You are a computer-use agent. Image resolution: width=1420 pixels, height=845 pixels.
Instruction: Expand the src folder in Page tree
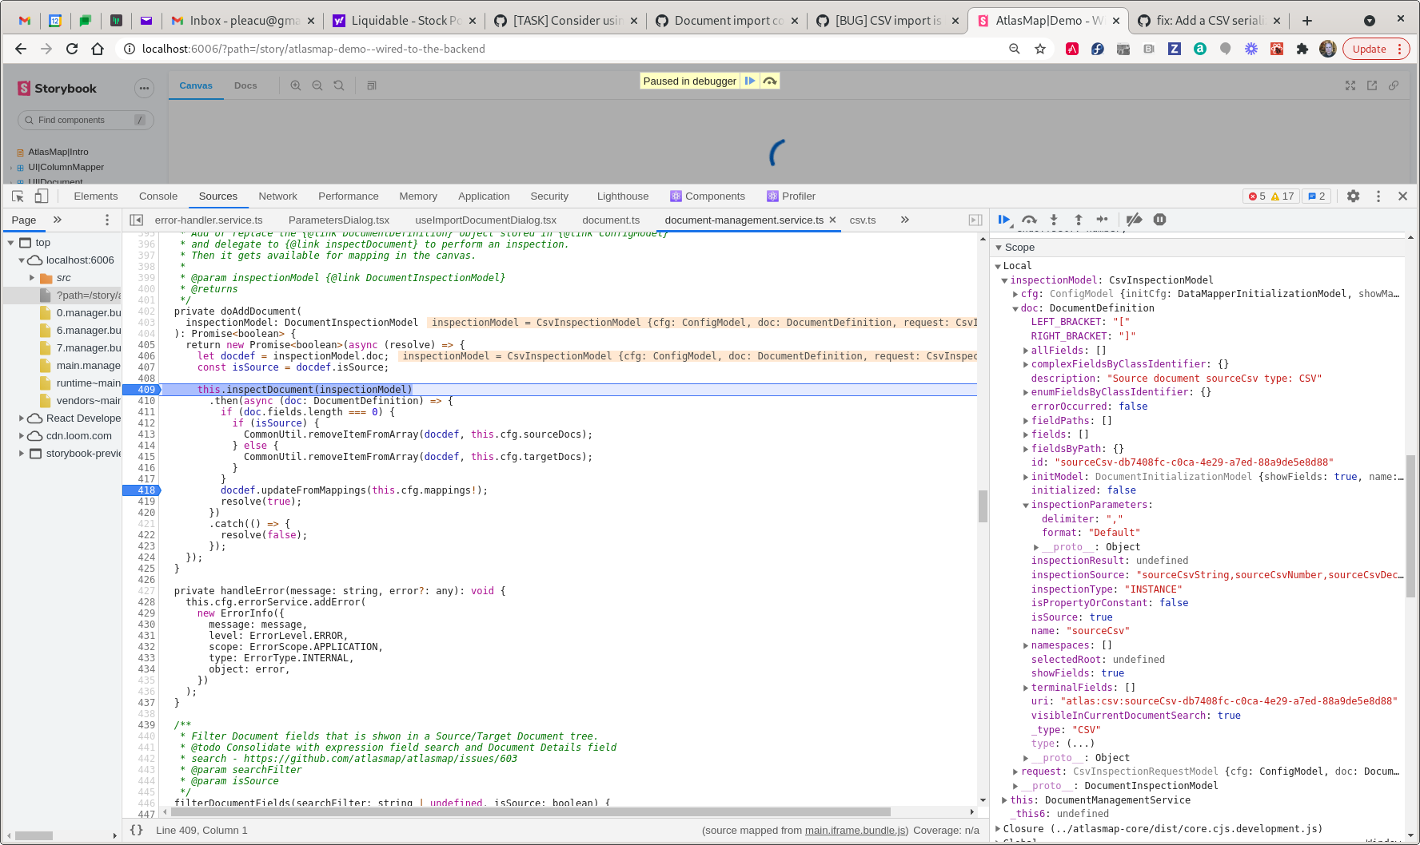pos(32,277)
